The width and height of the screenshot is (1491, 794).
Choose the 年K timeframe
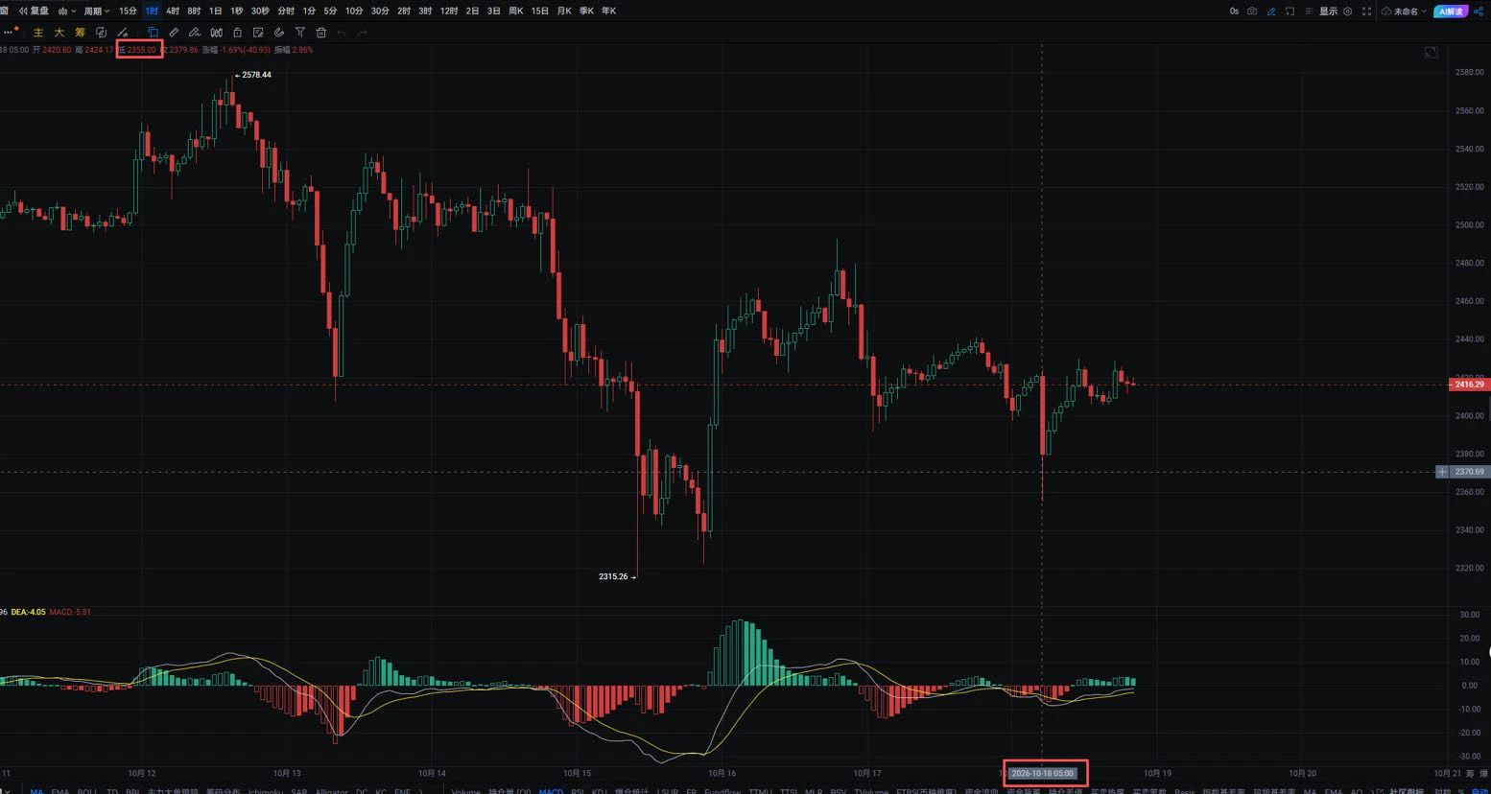click(x=608, y=11)
